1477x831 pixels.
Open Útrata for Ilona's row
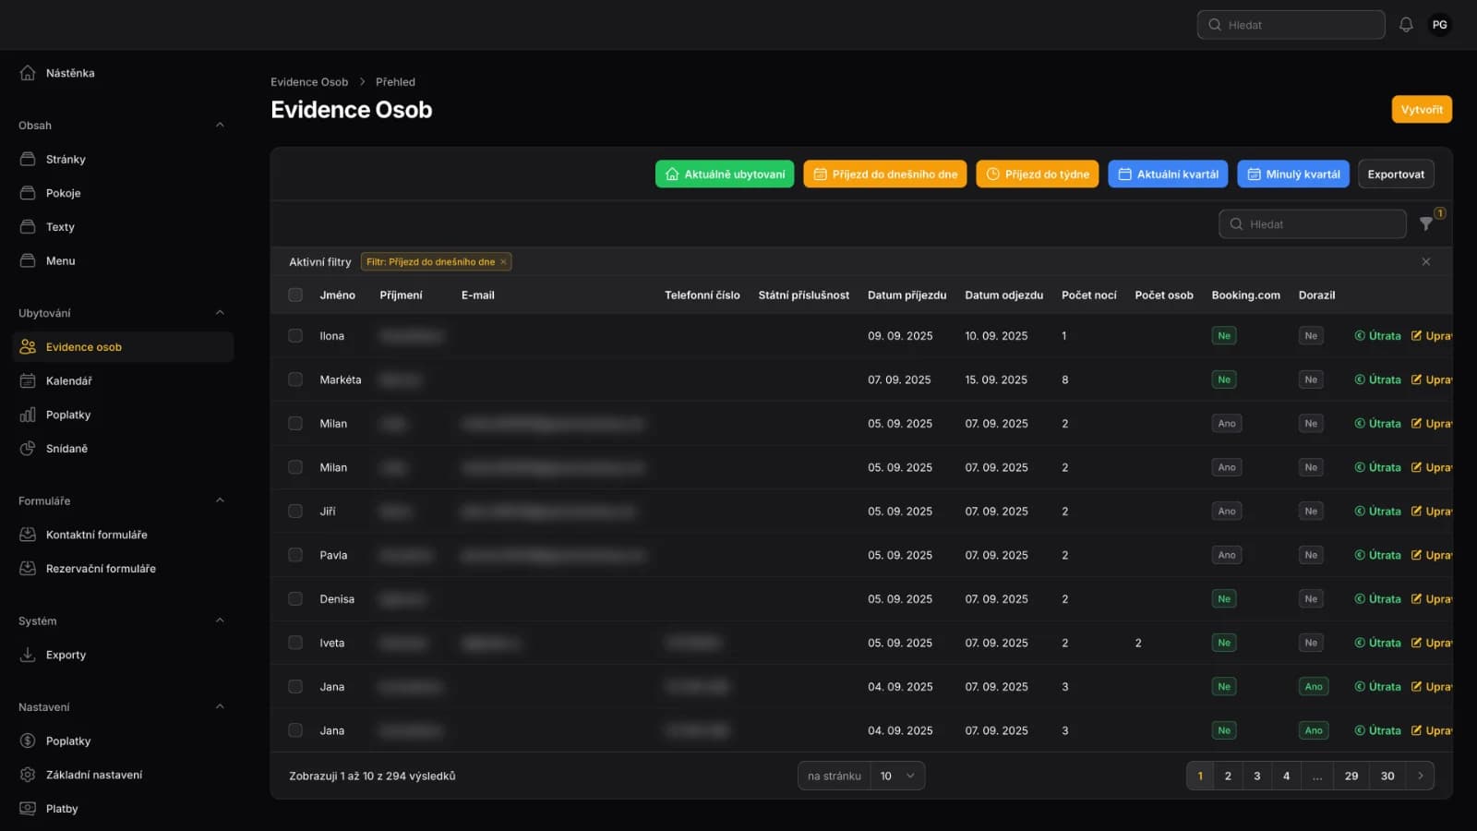(1377, 336)
